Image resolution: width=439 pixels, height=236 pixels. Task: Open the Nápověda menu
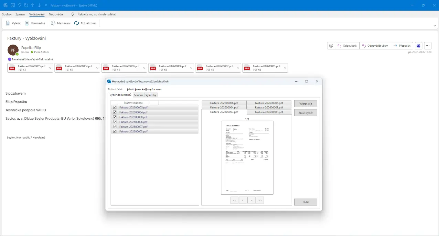56,14
